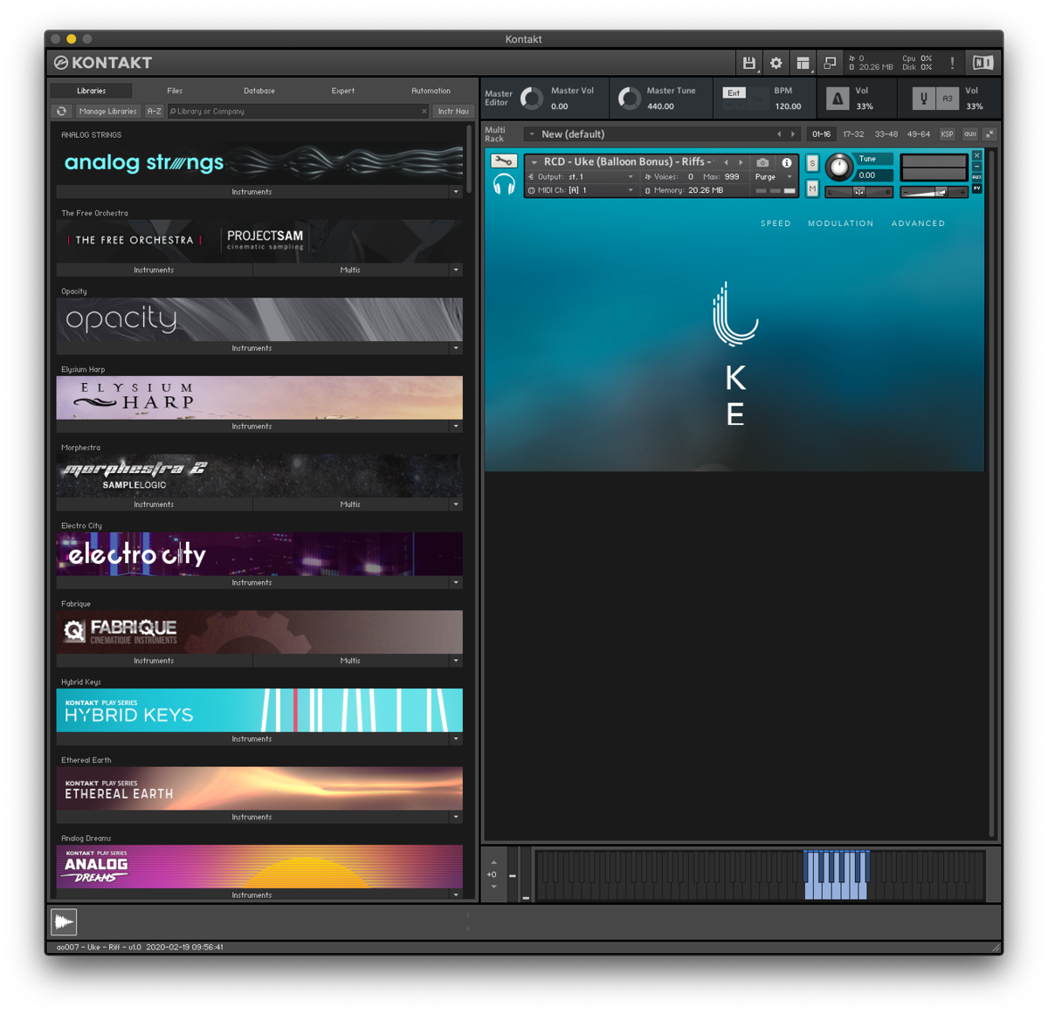This screenshot has height=1014, width=1048.
Task: Select the Libraries tab
Action: click(x=91, y=91)
